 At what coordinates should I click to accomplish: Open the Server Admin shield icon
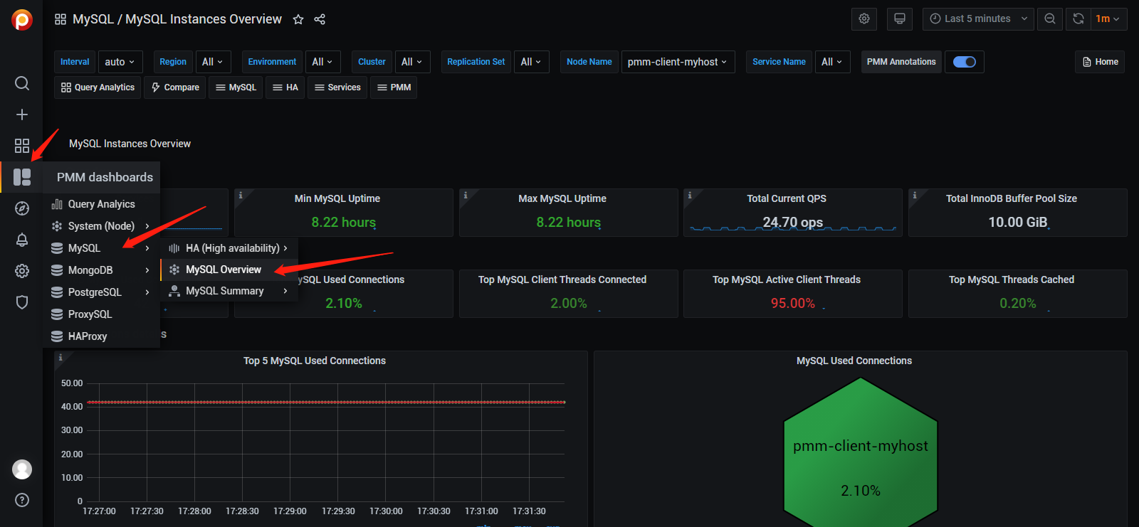(22, 302)
